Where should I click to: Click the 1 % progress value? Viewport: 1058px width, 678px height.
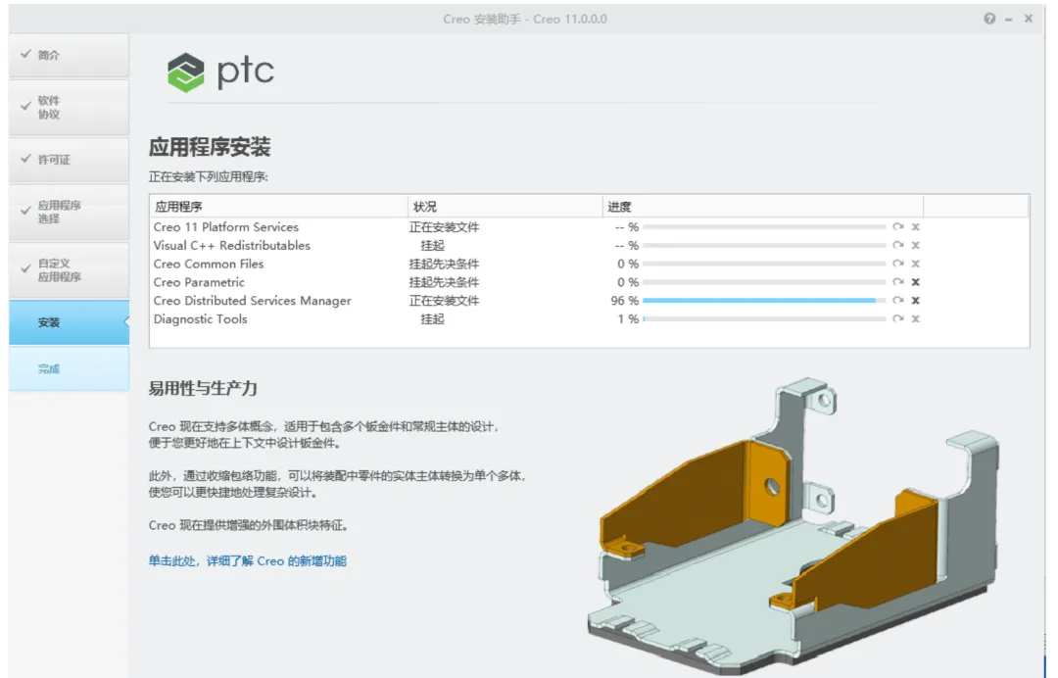point(628,319)
